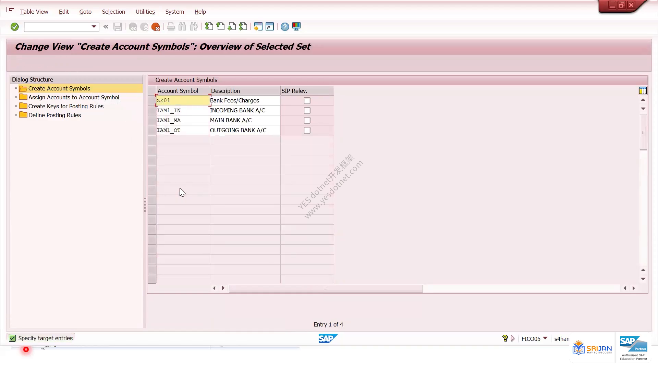Click the Customize Local Layout monitor icon
Screen dimensions: 658x370
pos(296,27)
